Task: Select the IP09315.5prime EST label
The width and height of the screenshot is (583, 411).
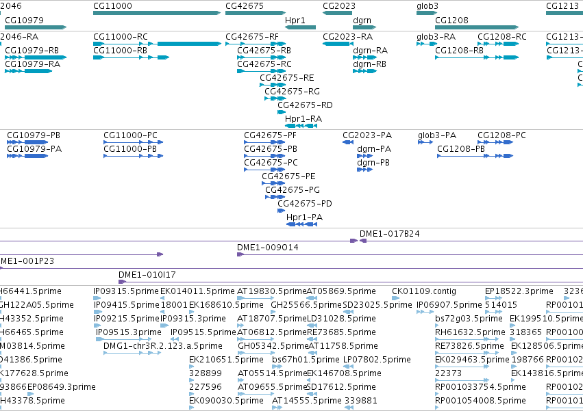Action: click(x=126, y=291)
